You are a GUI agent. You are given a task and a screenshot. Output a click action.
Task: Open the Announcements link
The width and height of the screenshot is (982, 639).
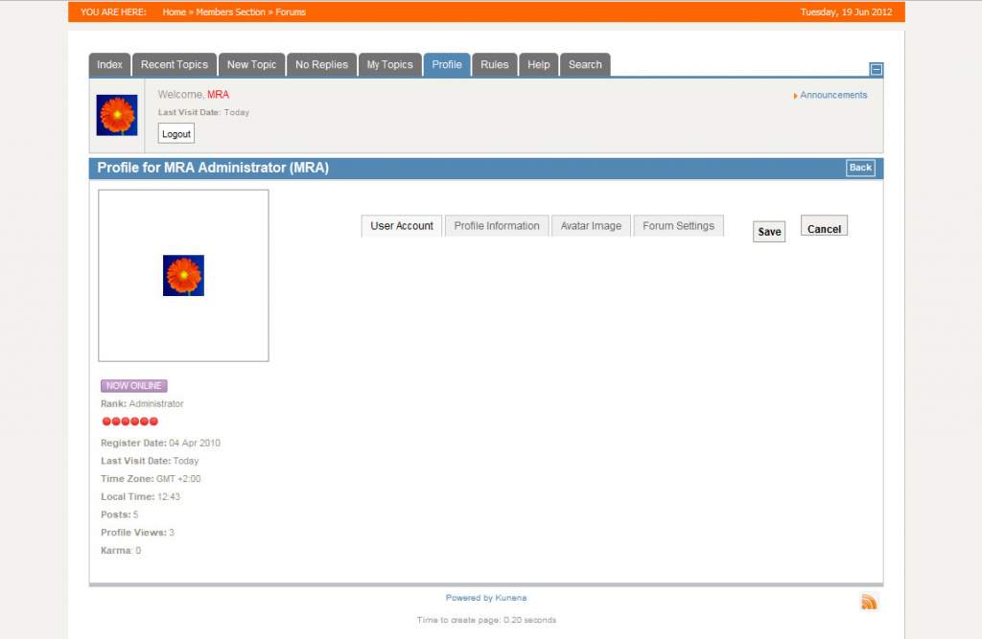[833, 95]
